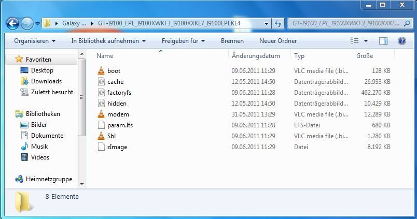Click the folder icon in the address bar
Viewport: 417px width, 219px height.
[47, 23]
